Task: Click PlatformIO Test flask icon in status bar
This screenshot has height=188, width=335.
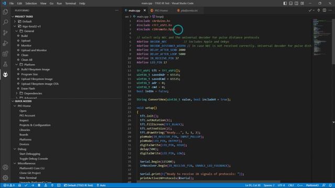Action: pos(46,185)
